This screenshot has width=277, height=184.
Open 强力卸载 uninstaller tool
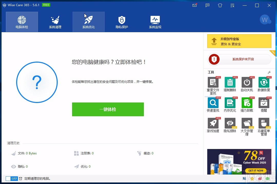click(x=247, y=105)
